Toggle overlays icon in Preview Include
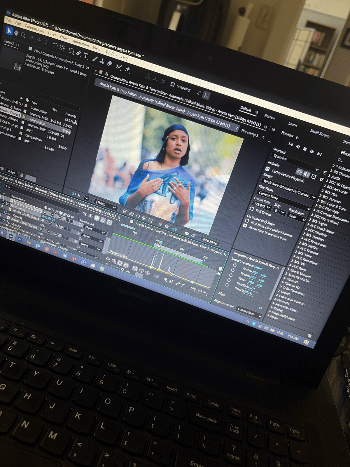 pos(314,177)
